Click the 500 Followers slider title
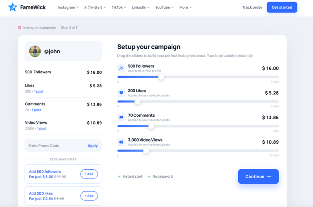 coord(141,66)
